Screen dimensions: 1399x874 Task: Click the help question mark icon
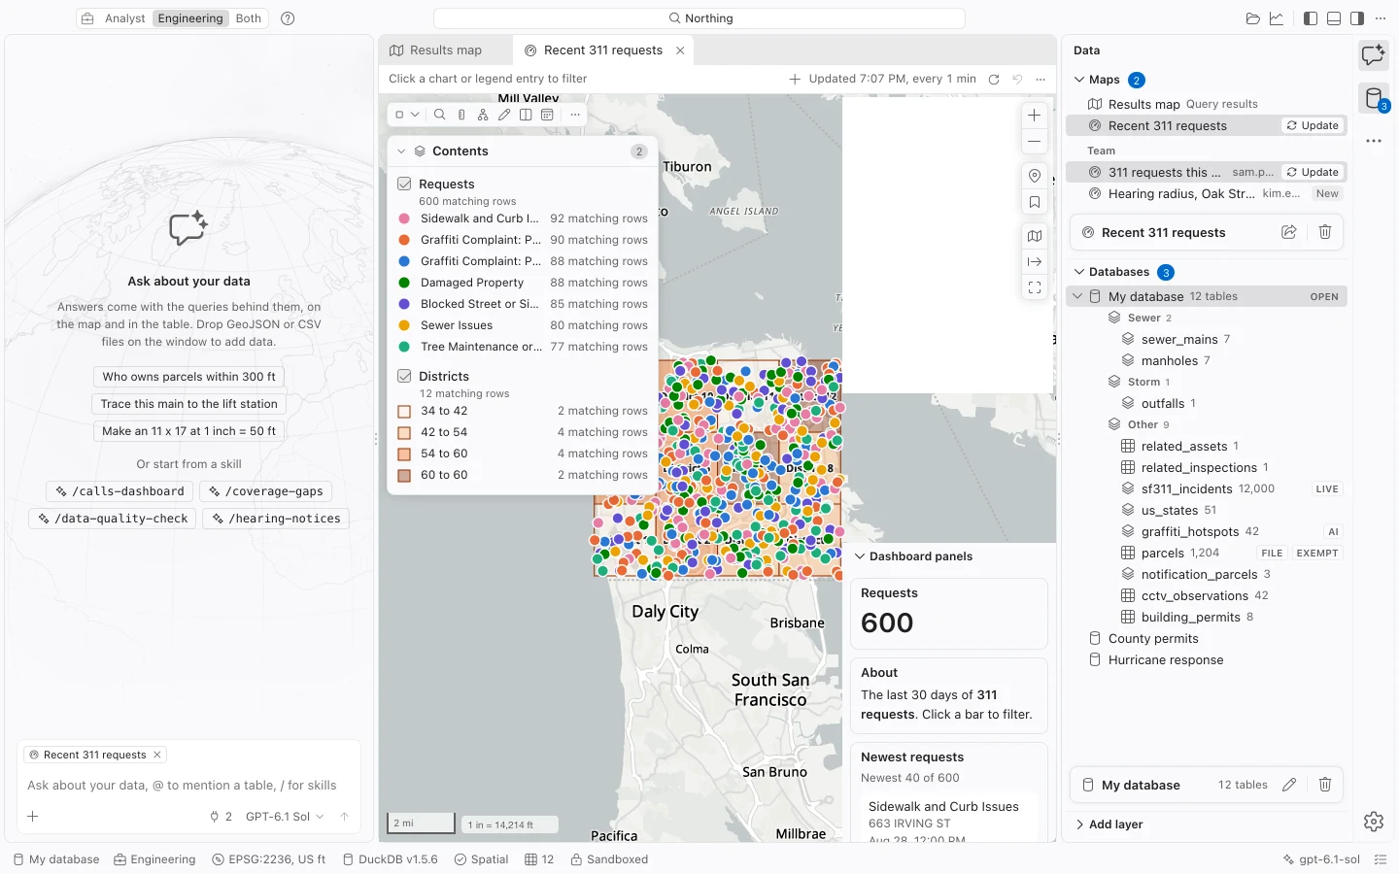pos(288,18)
